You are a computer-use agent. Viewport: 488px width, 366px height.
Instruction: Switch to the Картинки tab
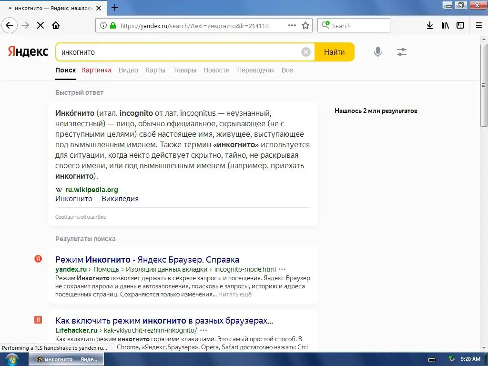(96, 71)
